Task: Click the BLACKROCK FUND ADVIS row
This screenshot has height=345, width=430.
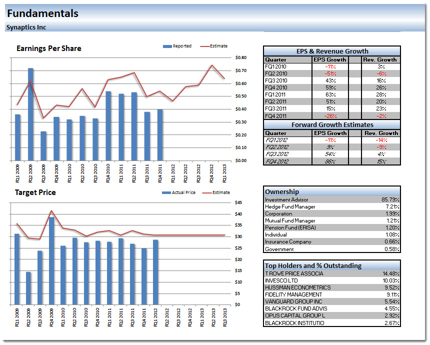Action: pos(332,308)
